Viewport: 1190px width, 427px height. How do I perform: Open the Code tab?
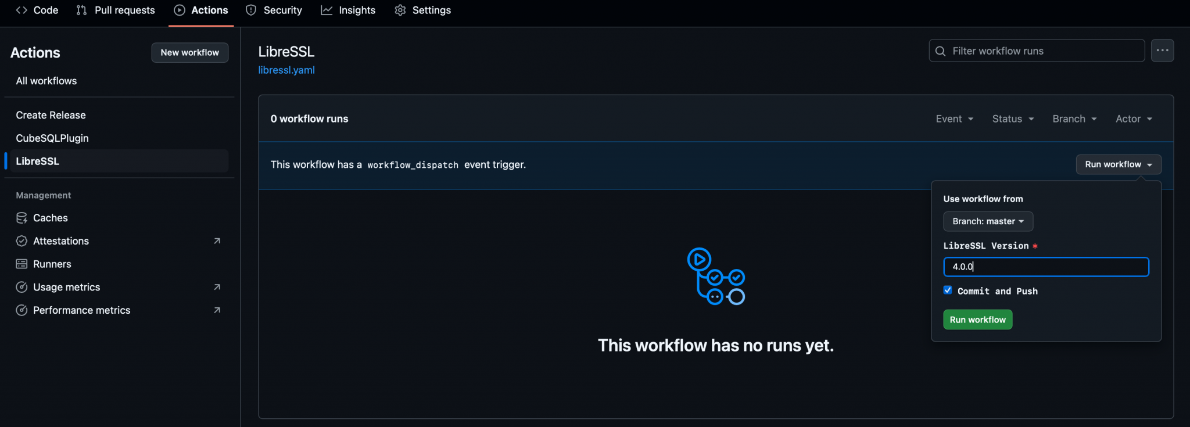[37, 10]
